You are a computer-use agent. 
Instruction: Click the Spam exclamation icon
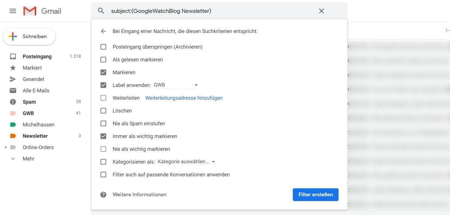[x=13, y=102]
